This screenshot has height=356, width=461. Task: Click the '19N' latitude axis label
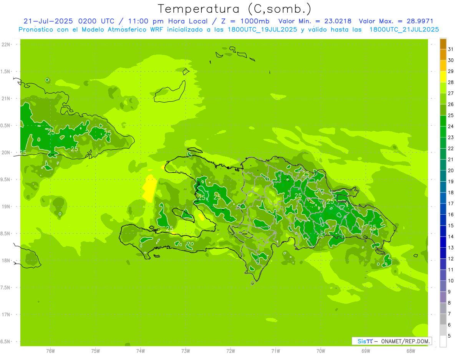6,207
